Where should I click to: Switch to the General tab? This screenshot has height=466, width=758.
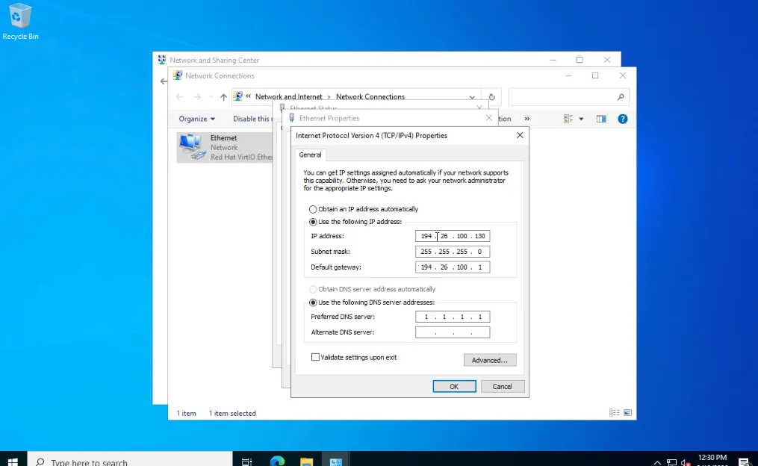point(310,155)
